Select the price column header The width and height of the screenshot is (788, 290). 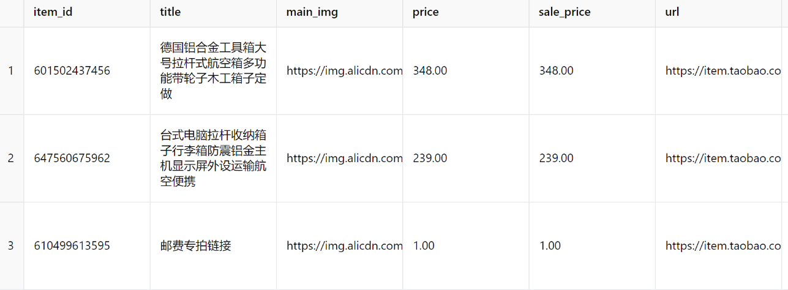point(426,12)
